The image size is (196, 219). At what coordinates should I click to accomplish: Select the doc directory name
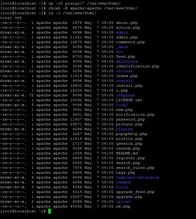coord(120,52)
